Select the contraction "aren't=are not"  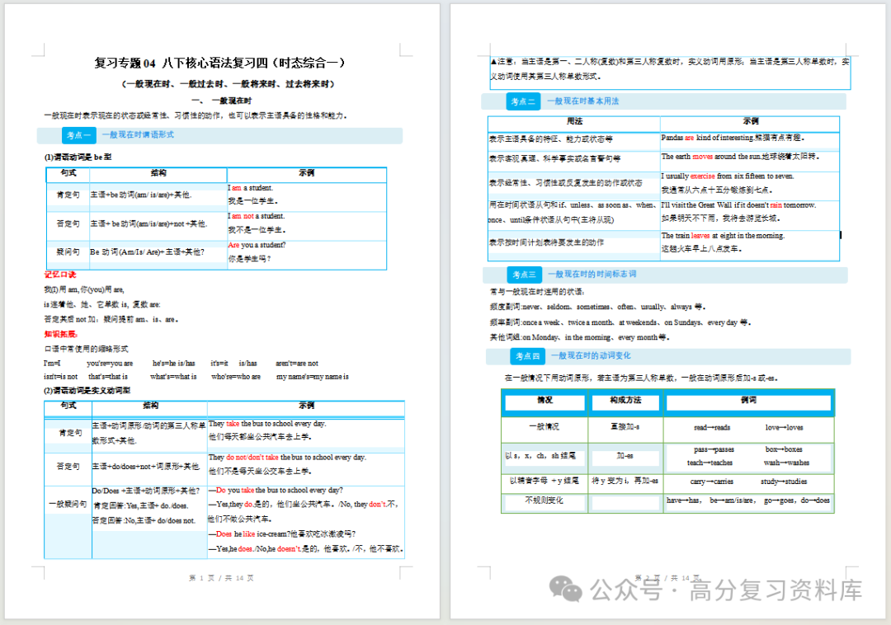(297, 364)
